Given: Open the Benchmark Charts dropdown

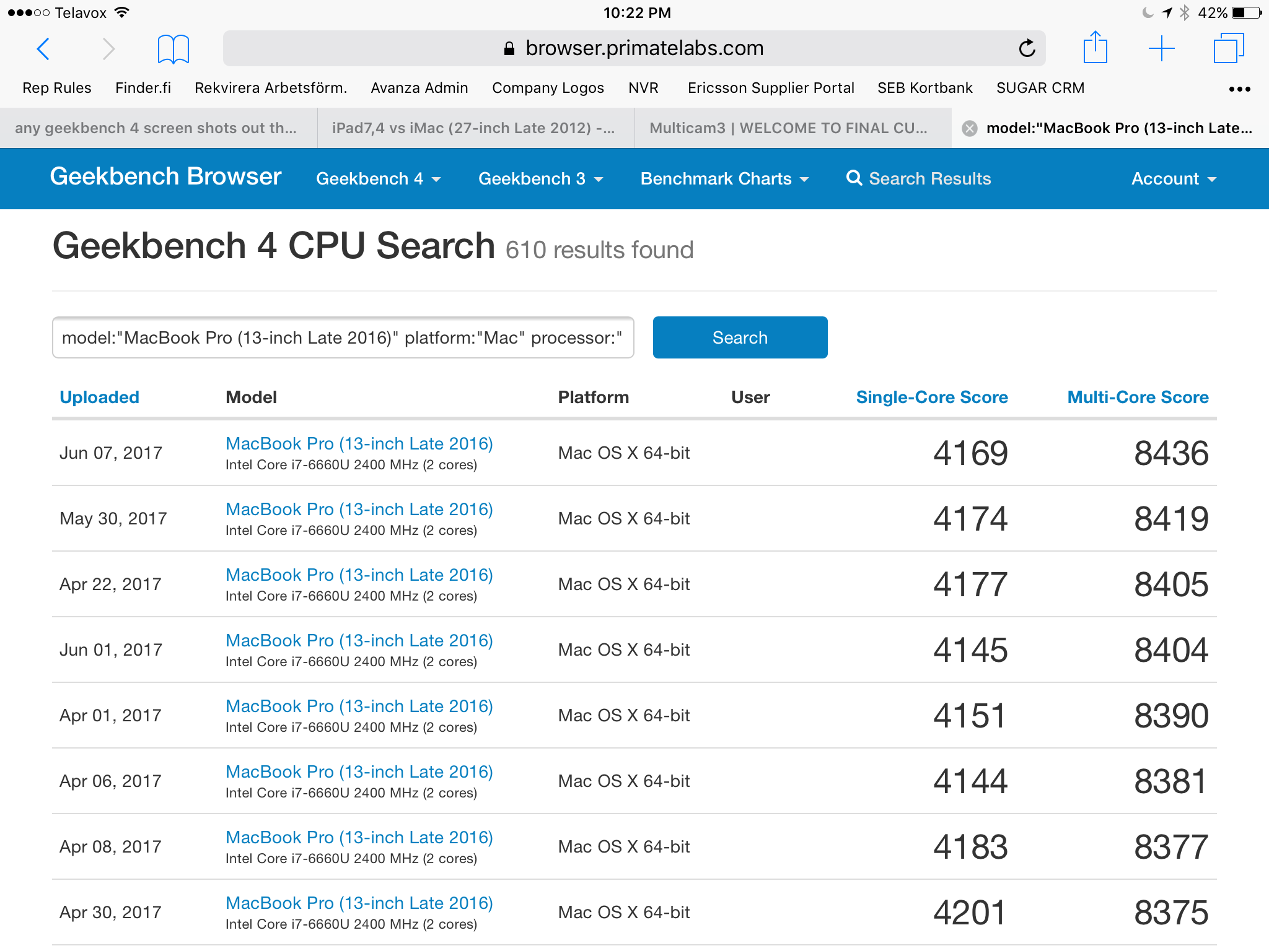Looking at the screenshot, I should [724, 179].
